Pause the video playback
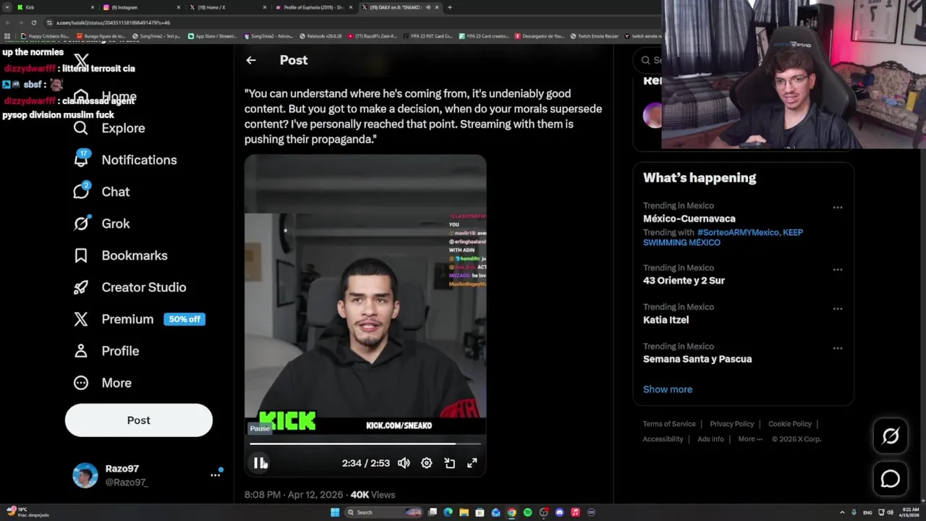The image size is (926, 521). 259,463
